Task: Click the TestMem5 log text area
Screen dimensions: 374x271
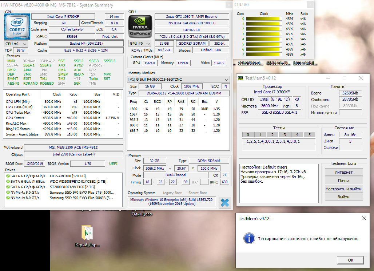Action: click(279, 183)
